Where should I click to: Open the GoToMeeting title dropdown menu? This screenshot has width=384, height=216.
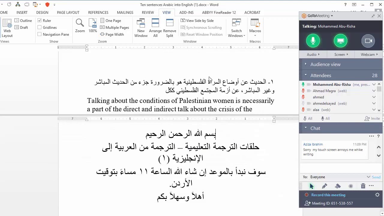332,16
